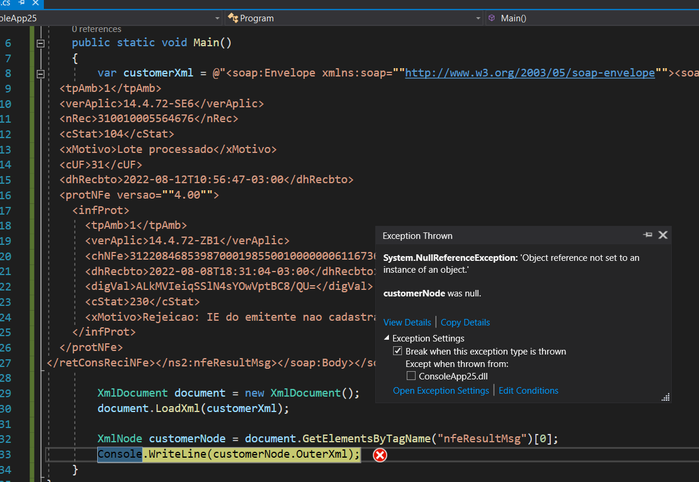Screen dimensions: 699x482
Task: Pin the .cs file tab
Action: pos(21,3)
